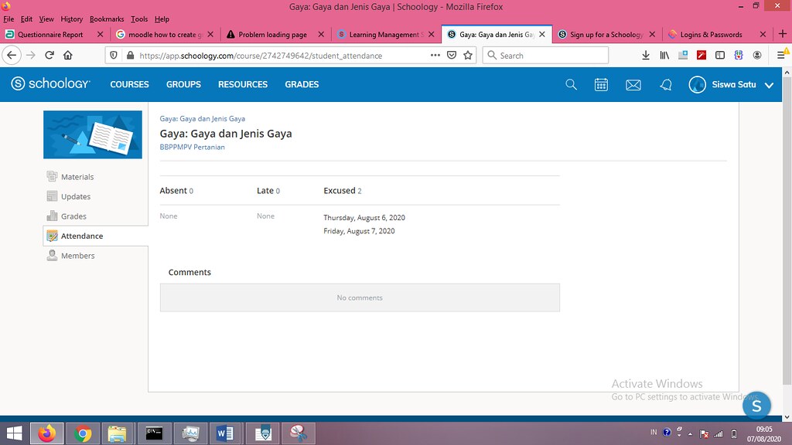Image resolution: width=792 pixels, height=445 pixels.
Task: Go back to previous page
Action: pyautogui.click(x=12, y=56)
